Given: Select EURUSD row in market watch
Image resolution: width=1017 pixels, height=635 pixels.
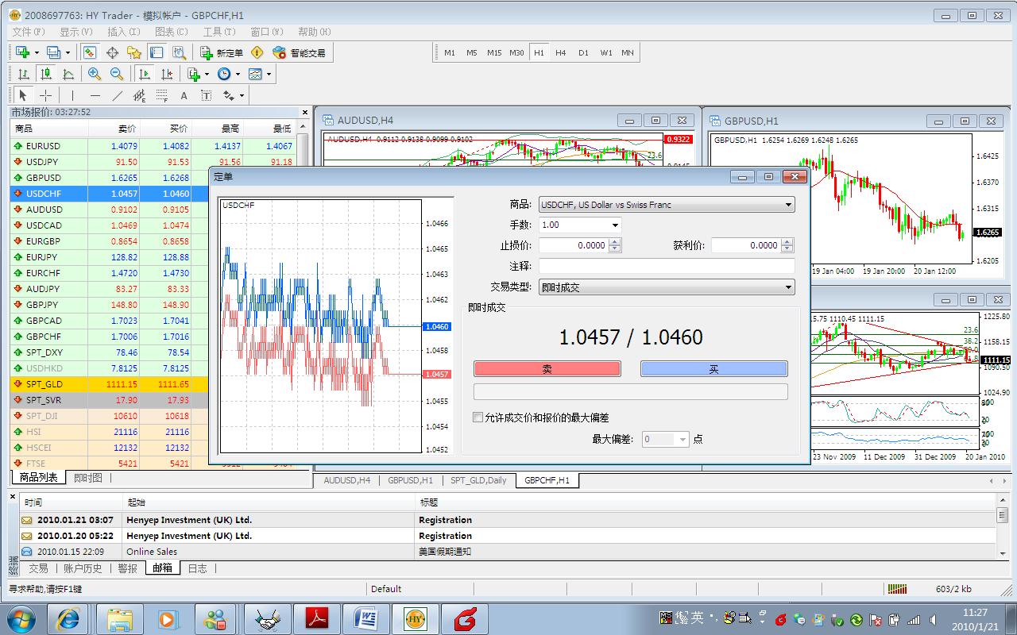Looking at the screenshot, I should (x=154, y=146).
